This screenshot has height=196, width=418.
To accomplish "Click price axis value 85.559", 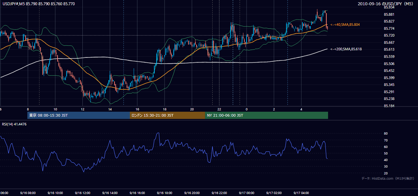I will pos(389,57).
